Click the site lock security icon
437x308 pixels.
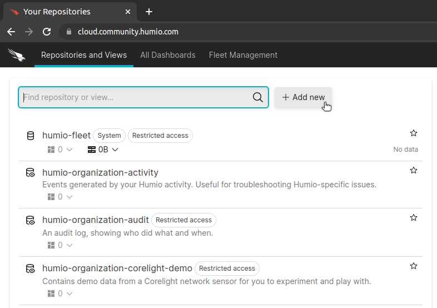69,32
